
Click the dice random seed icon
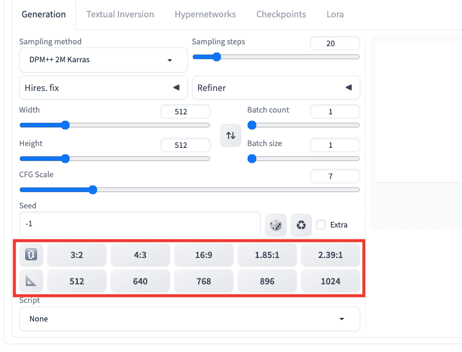click(x=276, y=225)
